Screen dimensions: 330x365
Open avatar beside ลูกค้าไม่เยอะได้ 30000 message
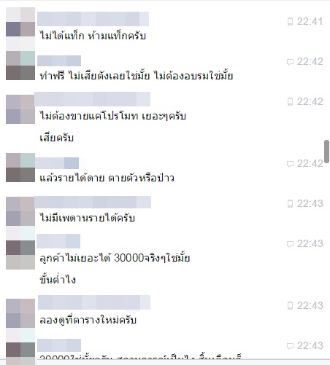20,248
